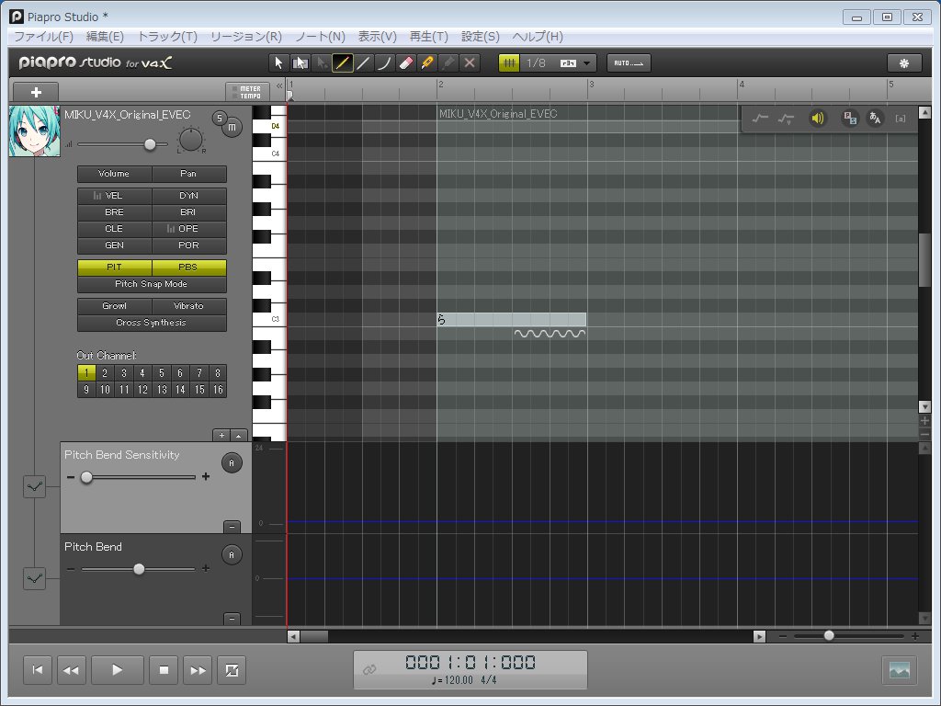
Task: Select the curve draw tool
Action: coord(384,63)
